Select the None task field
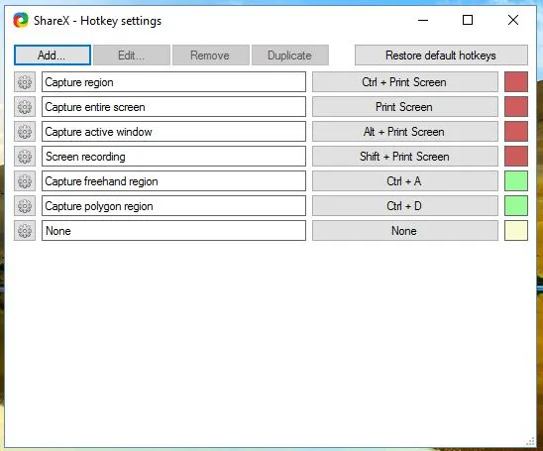The height and width of the screenshot is (451, 543). click(x=173, y=231)
